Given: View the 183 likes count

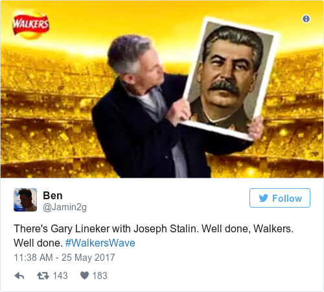Looking at the screenshot, I should tap(100, 276).
